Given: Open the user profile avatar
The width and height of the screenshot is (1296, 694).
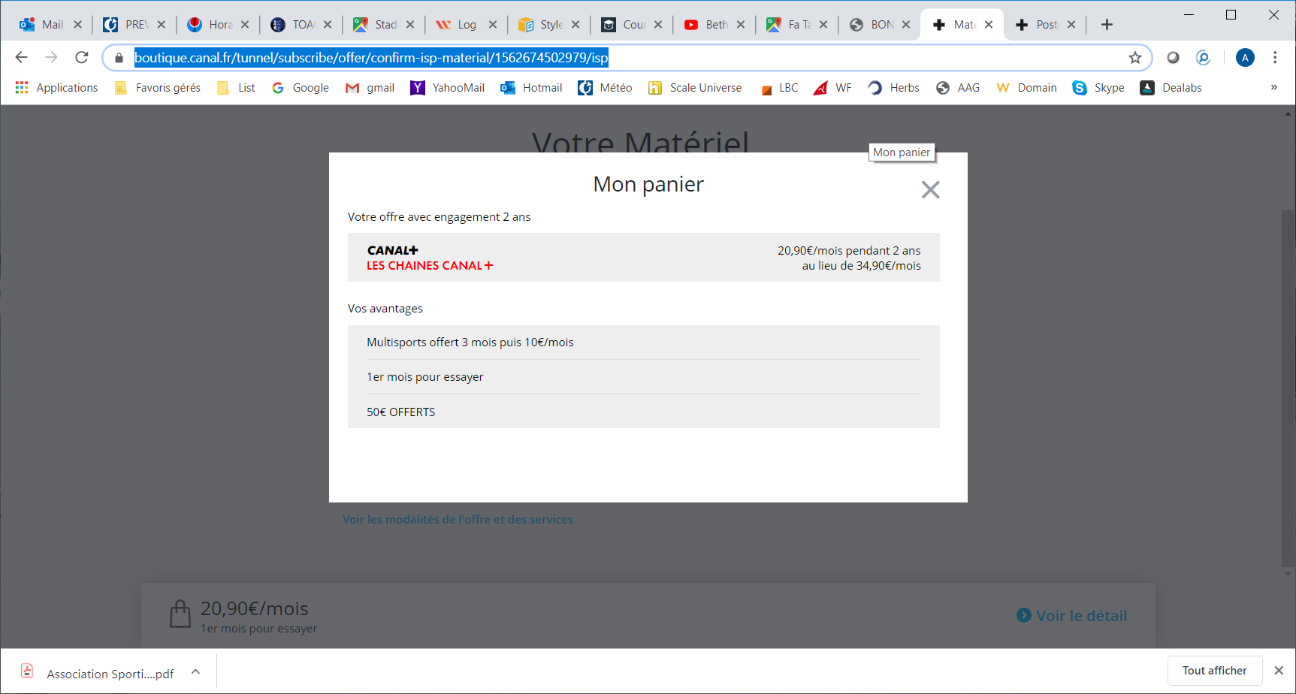Looking at the screenshot, I should [x=1245, y=58].
